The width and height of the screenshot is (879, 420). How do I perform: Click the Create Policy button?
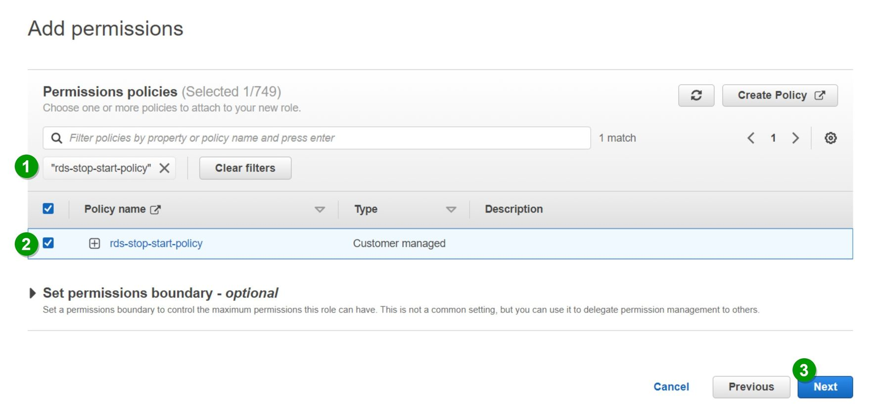(x=780, y=95)
